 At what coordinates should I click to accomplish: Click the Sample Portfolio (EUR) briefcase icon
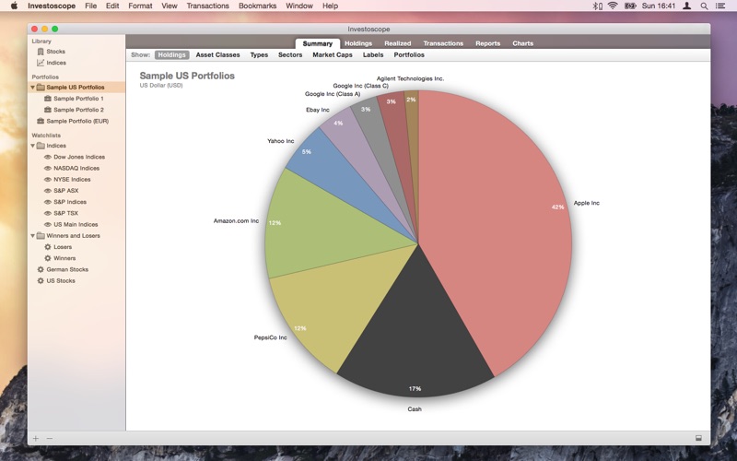pyautogui.click(x=41, y=121)
